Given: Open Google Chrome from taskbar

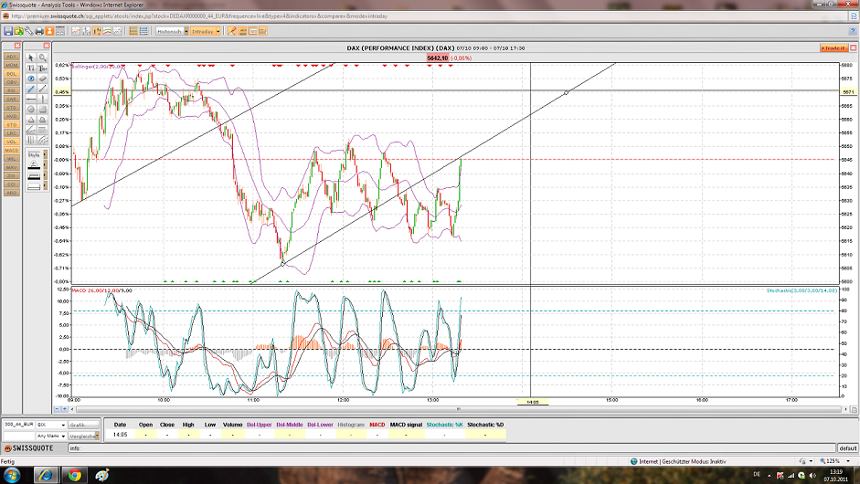Looking at the screenshot, I should (75, 475).
